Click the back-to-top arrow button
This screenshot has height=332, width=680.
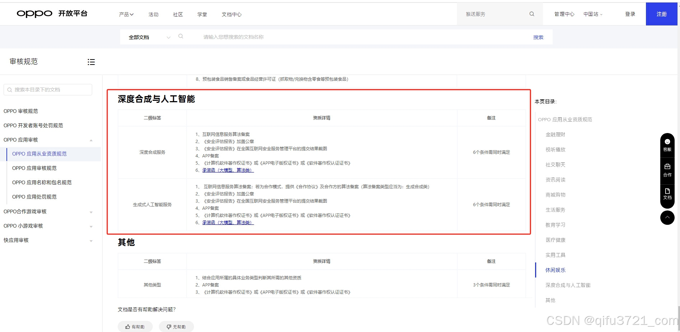click(x=667, y=218)
